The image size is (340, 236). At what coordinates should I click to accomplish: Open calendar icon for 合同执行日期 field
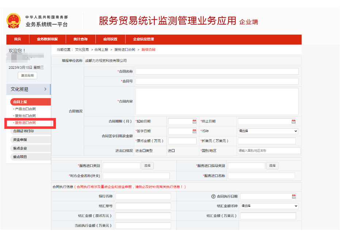click(294, 197)
